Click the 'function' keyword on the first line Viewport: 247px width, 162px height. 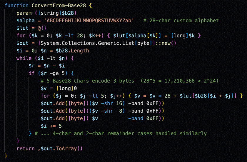click(16, 6)
